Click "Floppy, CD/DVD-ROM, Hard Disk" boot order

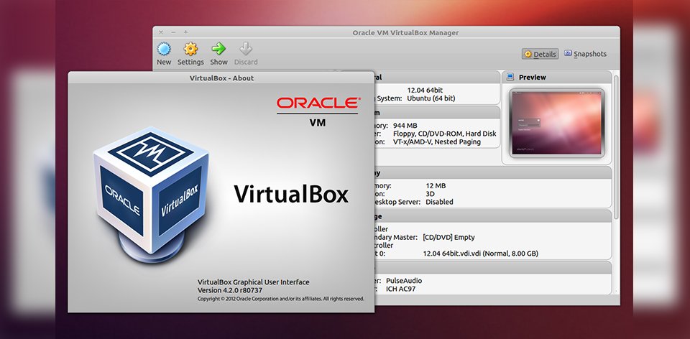coord(444,134)
